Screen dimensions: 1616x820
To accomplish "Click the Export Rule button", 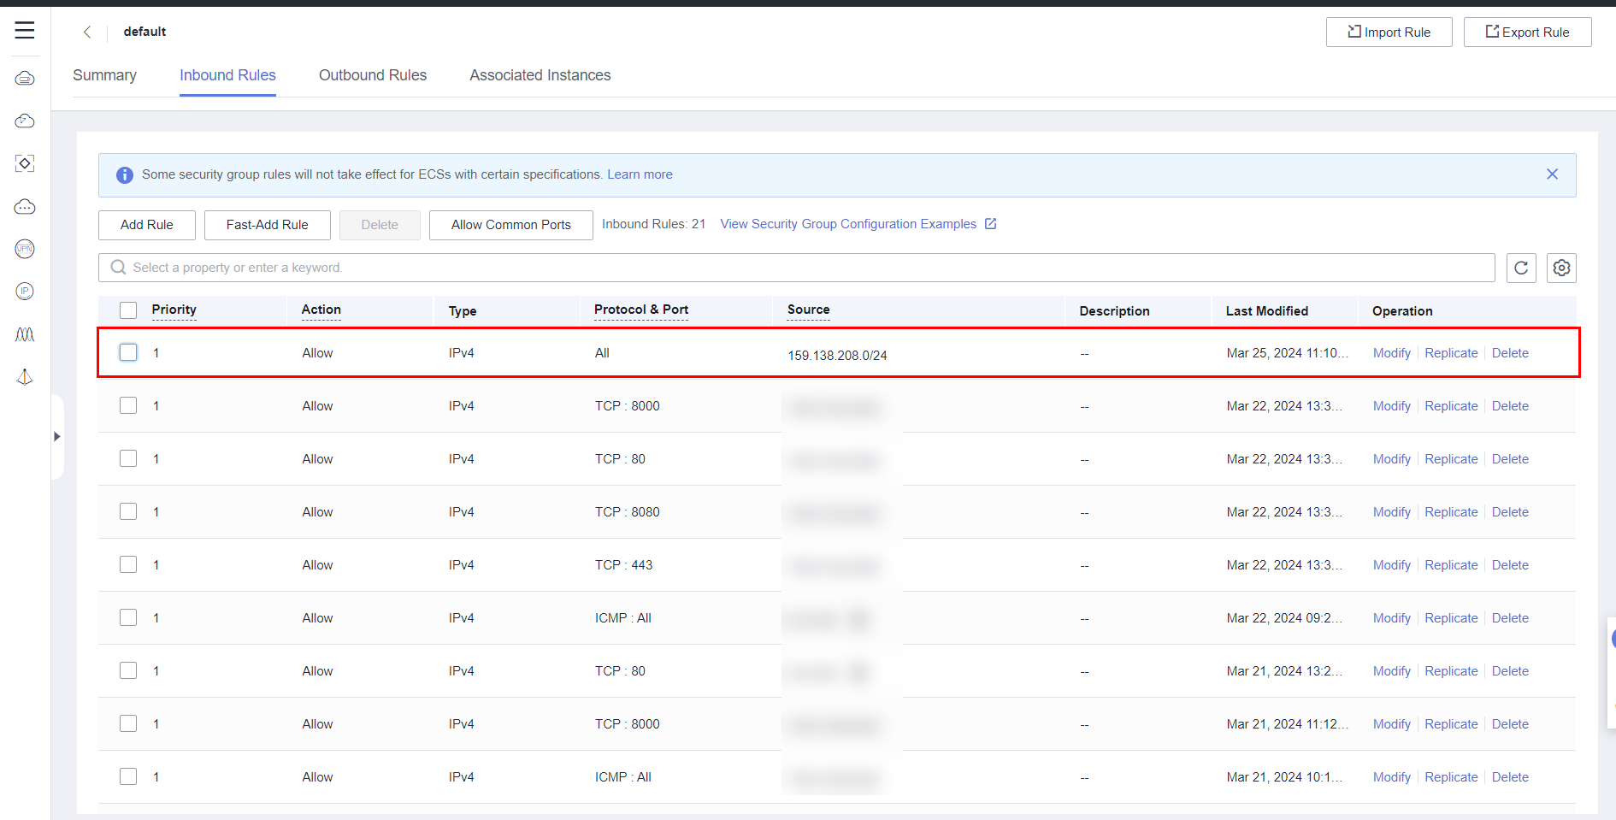I will [1527, 32].
